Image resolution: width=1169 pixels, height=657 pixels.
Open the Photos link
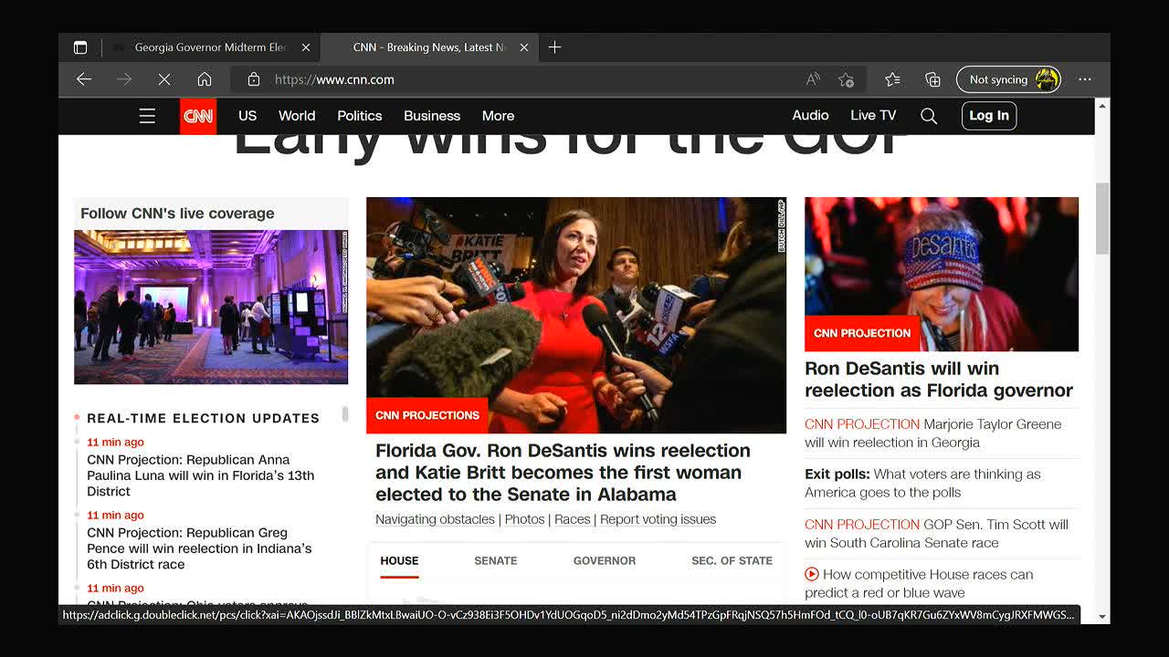tap(524, 519)
